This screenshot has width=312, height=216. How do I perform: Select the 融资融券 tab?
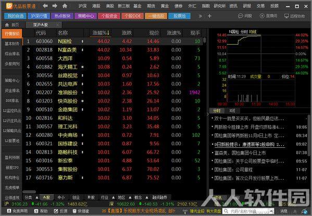(x=159, y=197)
